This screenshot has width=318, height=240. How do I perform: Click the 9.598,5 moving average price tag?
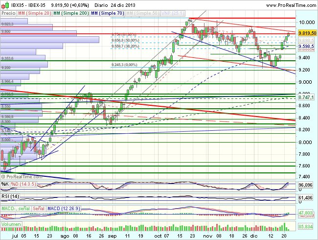click(x=306, y=46)
